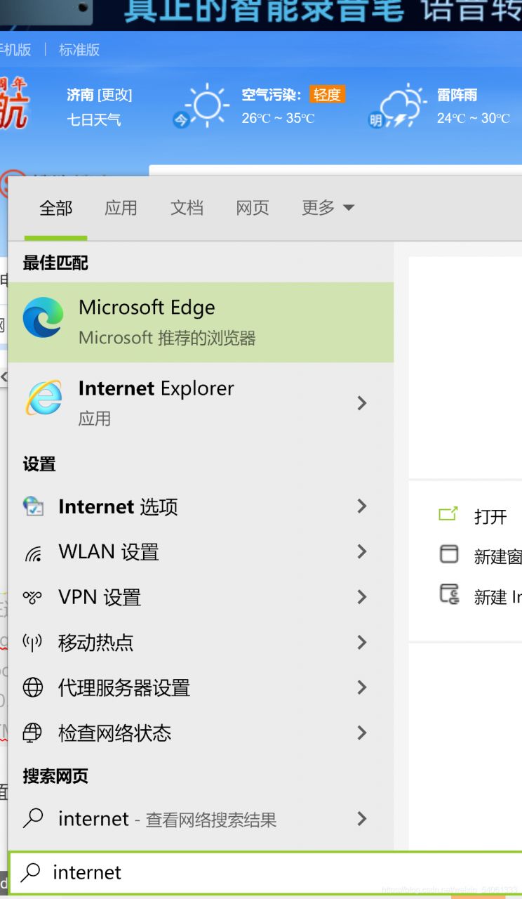Expand internet web search chevron
Image resolution: width=522 pixels, height=899 pixels.
pyautogui.click(x=362, y=818)
